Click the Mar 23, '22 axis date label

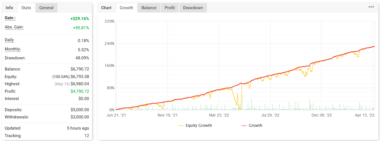tap(219, 115)
